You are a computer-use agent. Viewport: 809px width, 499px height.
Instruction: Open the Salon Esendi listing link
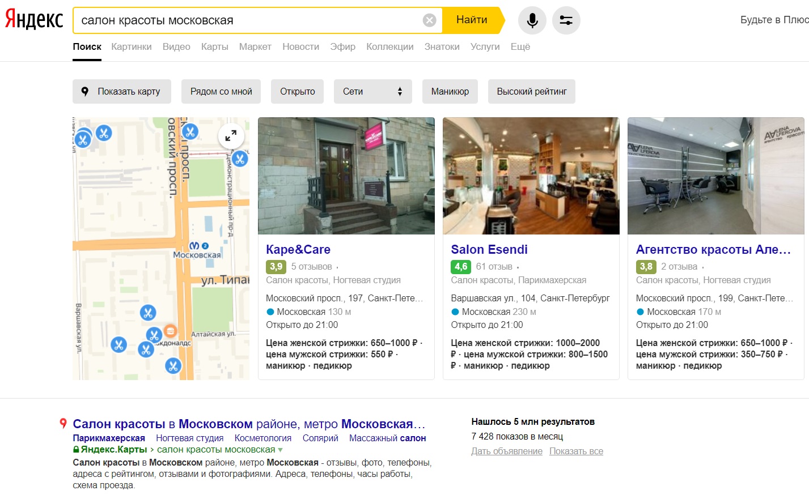click(489, 249)
